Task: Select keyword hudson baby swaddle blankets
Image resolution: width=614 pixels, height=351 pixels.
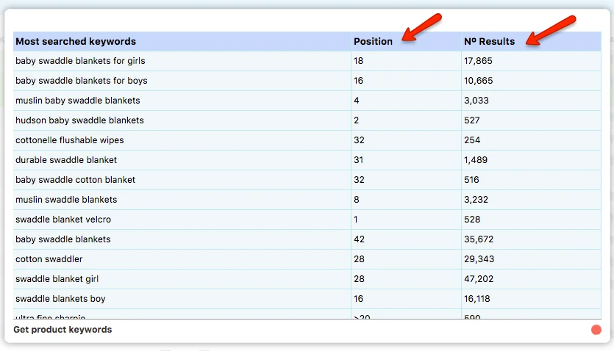Action: click(x=79, y=120)
